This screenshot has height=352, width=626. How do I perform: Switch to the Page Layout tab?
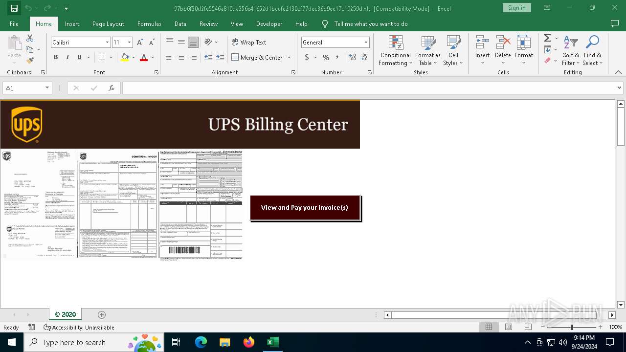(108, 23)
